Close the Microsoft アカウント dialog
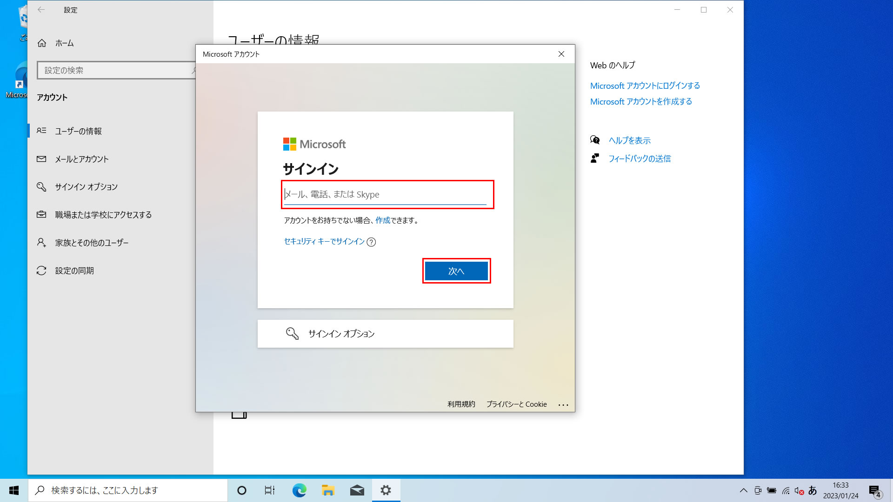 [561, 54]
